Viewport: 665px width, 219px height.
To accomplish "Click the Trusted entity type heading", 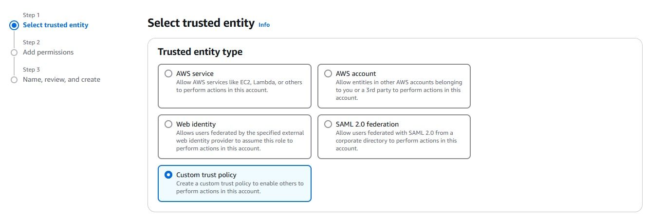I will tap(200, 52).
